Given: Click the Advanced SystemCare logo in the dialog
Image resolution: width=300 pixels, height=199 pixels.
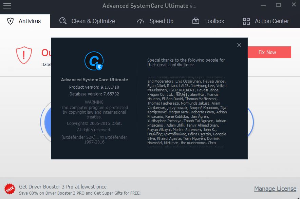Looking at the screenshot, I should (x=94, y=61).
